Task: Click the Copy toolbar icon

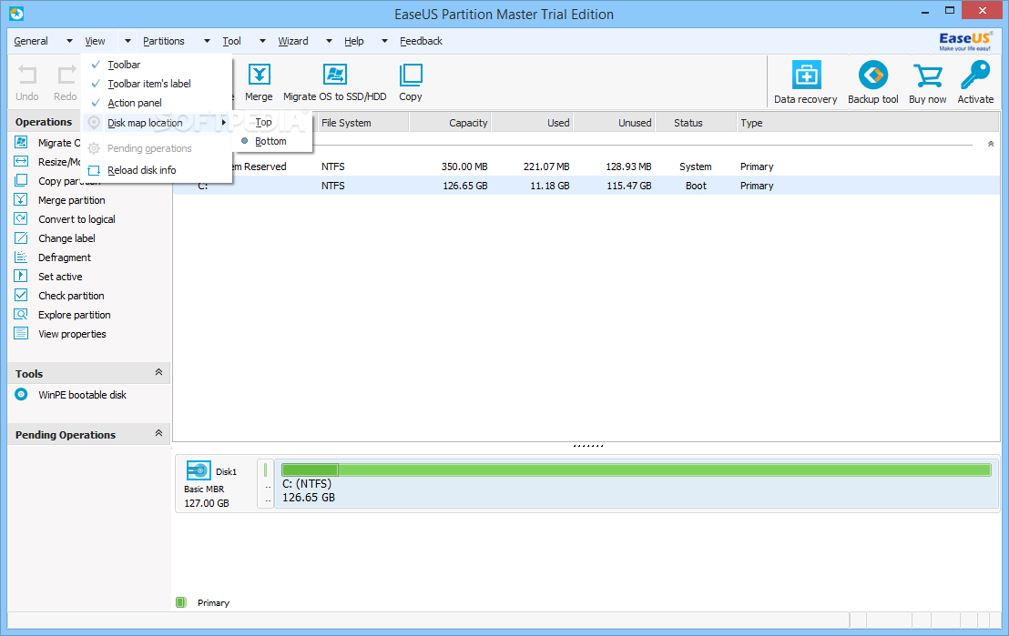Action: click(x=411, y=75)
